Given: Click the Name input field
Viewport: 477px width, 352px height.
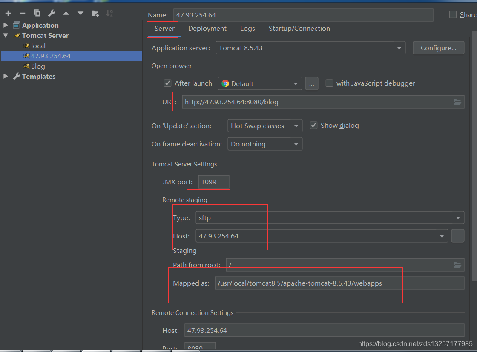Looking at the screenshot, I should (x=303, y=15).
